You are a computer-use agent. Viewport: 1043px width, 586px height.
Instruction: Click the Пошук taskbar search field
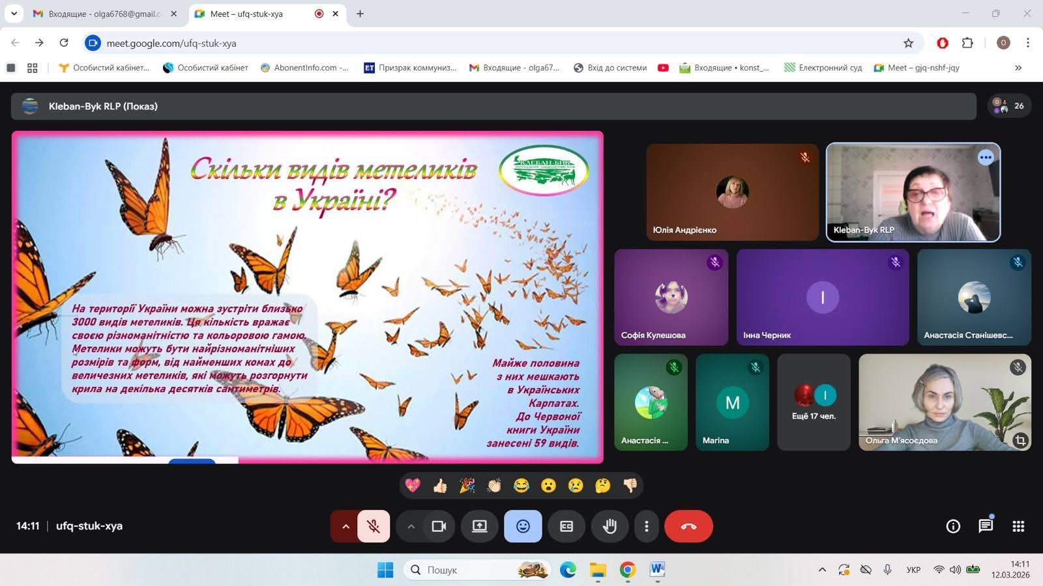pos(477,570)
